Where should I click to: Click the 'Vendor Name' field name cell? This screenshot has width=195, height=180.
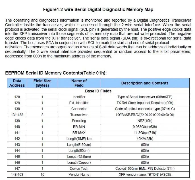pos(79,175)
